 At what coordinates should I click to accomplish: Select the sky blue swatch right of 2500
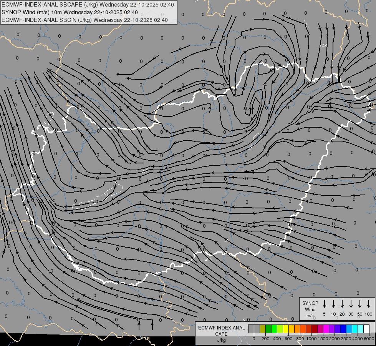tap(349, 329)
